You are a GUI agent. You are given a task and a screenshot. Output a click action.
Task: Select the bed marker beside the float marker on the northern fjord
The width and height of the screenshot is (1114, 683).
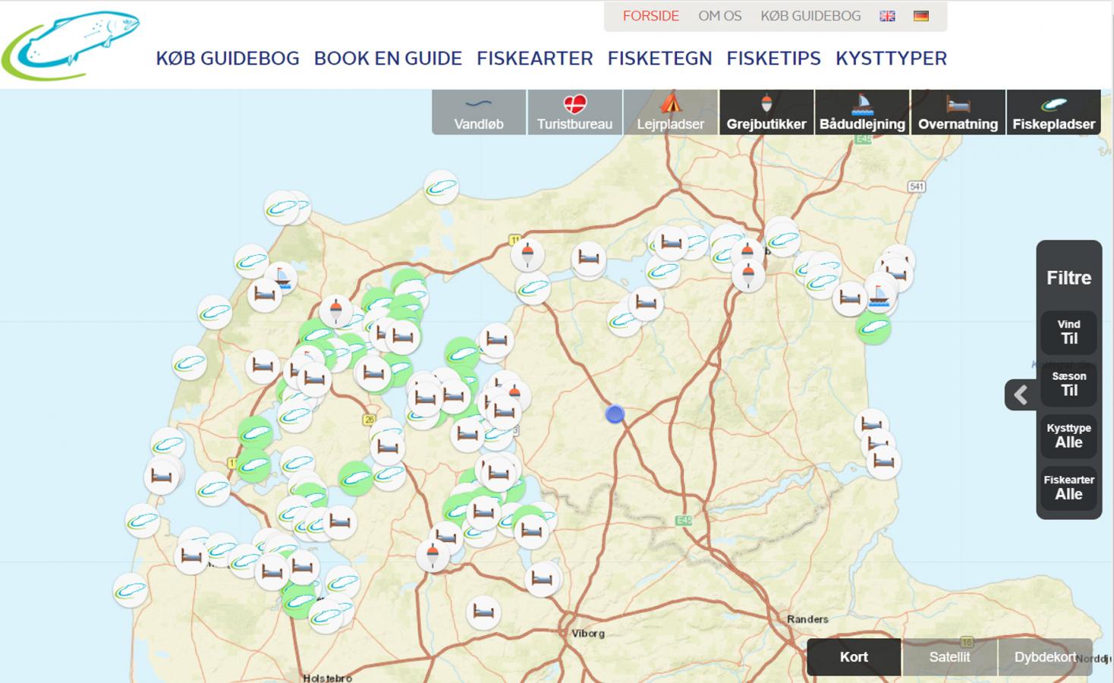(589, 259)
